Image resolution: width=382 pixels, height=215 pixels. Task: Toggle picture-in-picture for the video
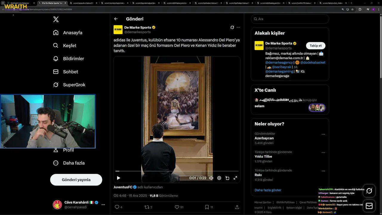[x=227, y=178]
